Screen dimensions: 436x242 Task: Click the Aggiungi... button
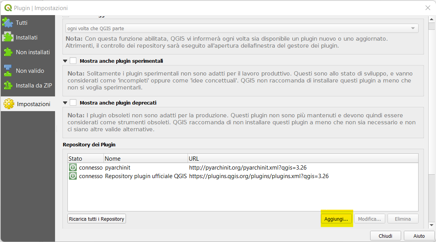pyautogui.click(x=336, y=219)
